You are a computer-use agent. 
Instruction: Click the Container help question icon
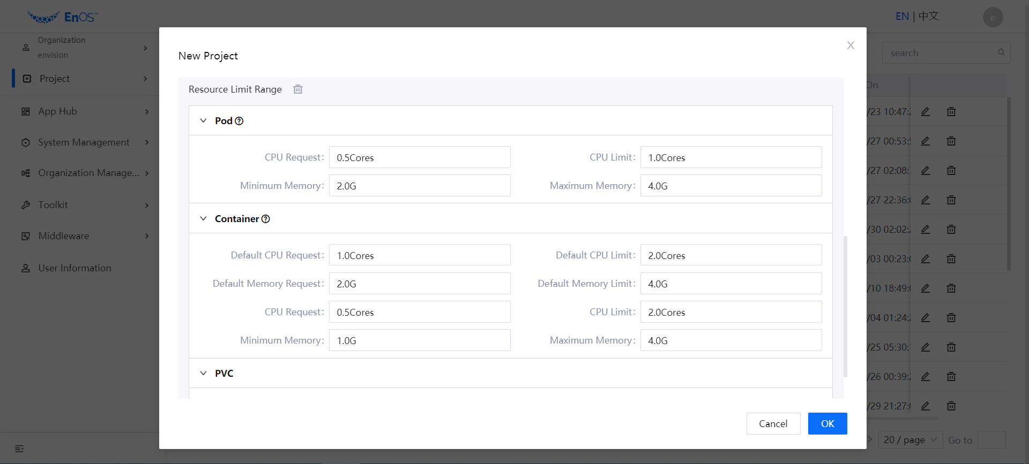pos(265,219)
